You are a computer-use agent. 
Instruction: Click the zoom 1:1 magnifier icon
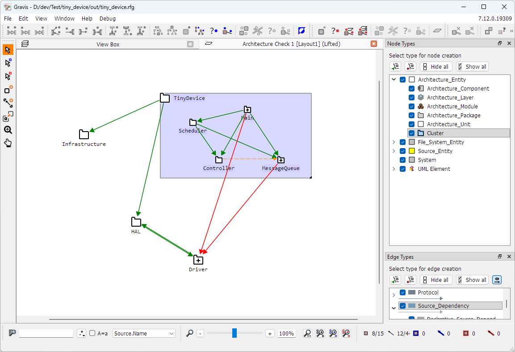pos(307,333)
